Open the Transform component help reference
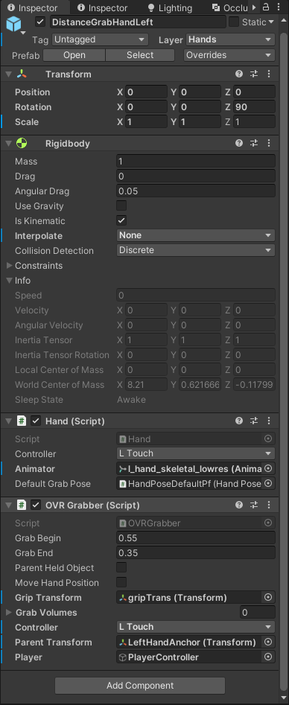This screenshot has height=705, width=289. 239,74
